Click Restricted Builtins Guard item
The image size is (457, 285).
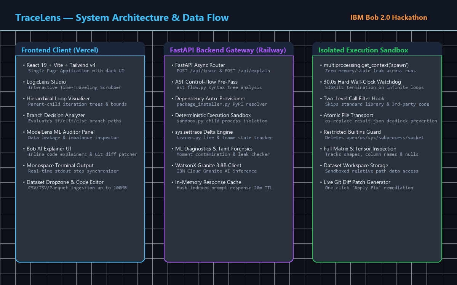[351, 132]
